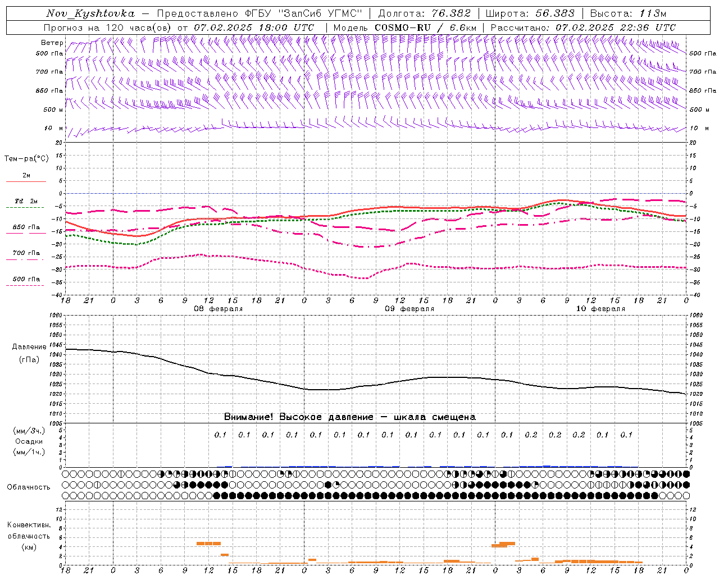Click the Ветер wind panel label
Image resolution: width=719 pixels, height=575 pixels.
(x=52, y=43)
